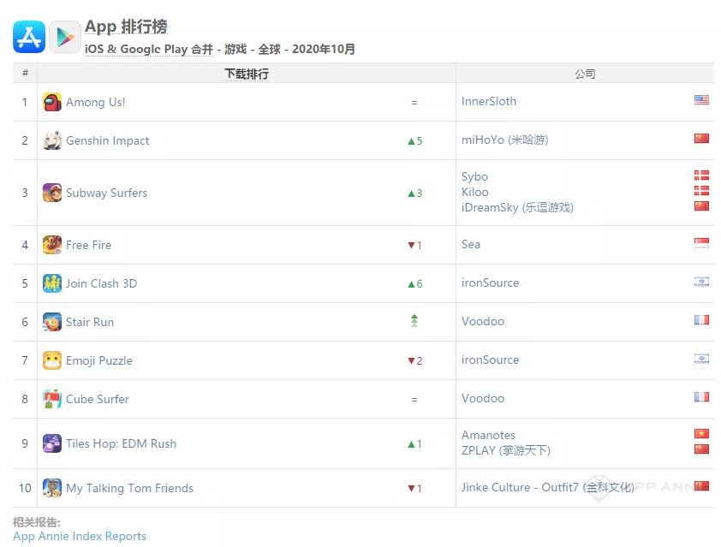Click the US flag beside InnerSloth
The image size is (721, 547).
pyautogui.click(x=701, y=100)
